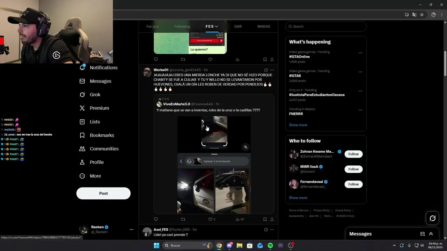447x251 pixels.
Task: Open options for #JusticiaParaEstudiantesOaxaca trend
Action: coord(360,91)
